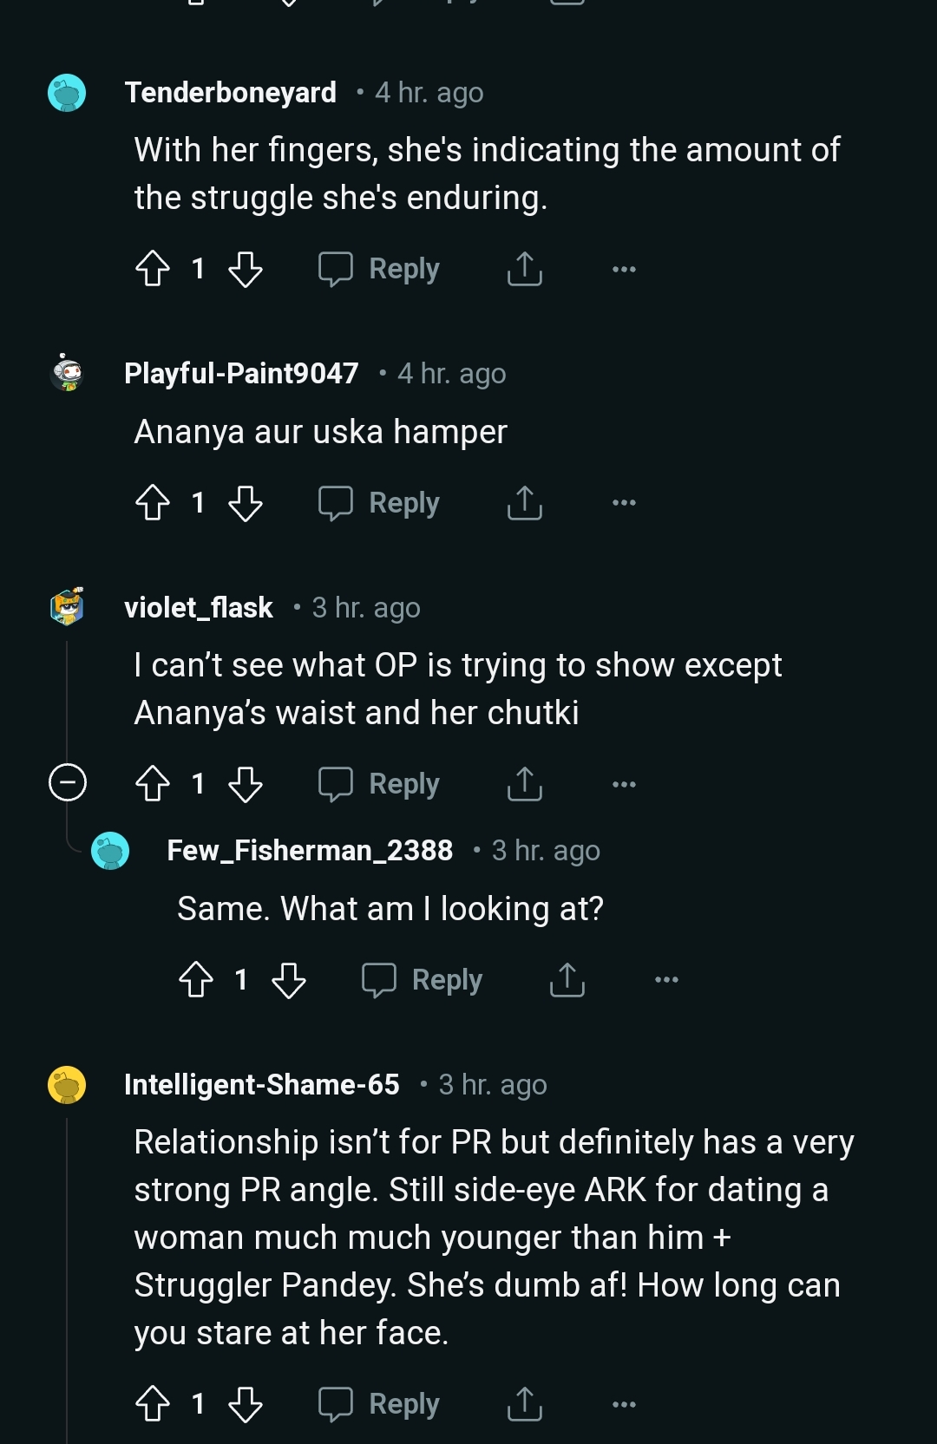937x1444 pixels.
Task: Downvote Few_Fisherman_2388's reply
Action: coord(289,980)
